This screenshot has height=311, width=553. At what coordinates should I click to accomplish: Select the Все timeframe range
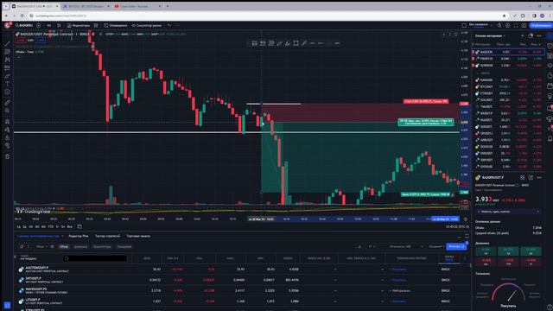[69, 226]
